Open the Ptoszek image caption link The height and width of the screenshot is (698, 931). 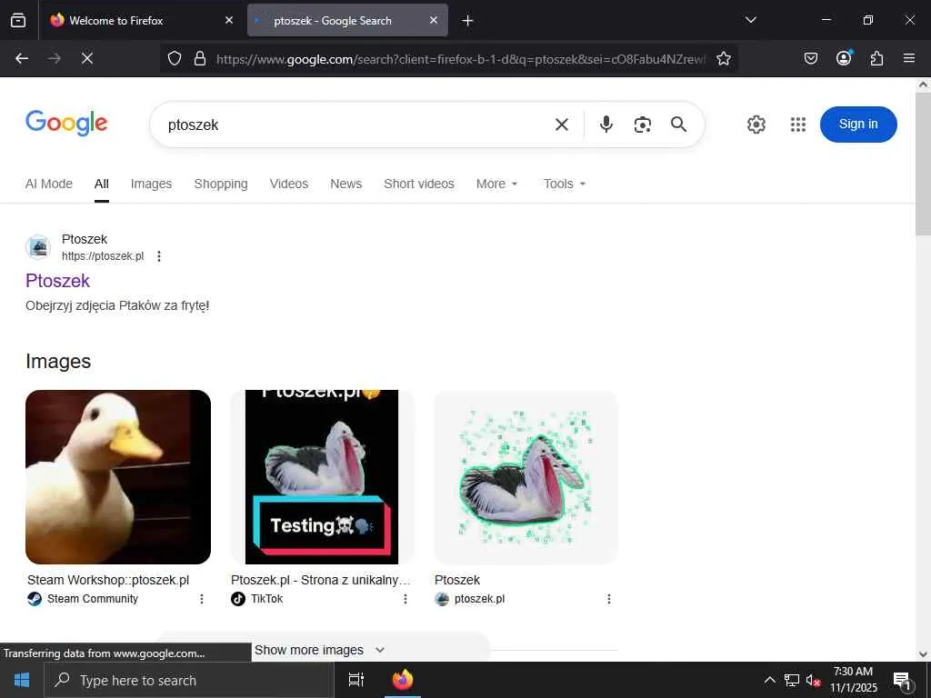(457, 580)
